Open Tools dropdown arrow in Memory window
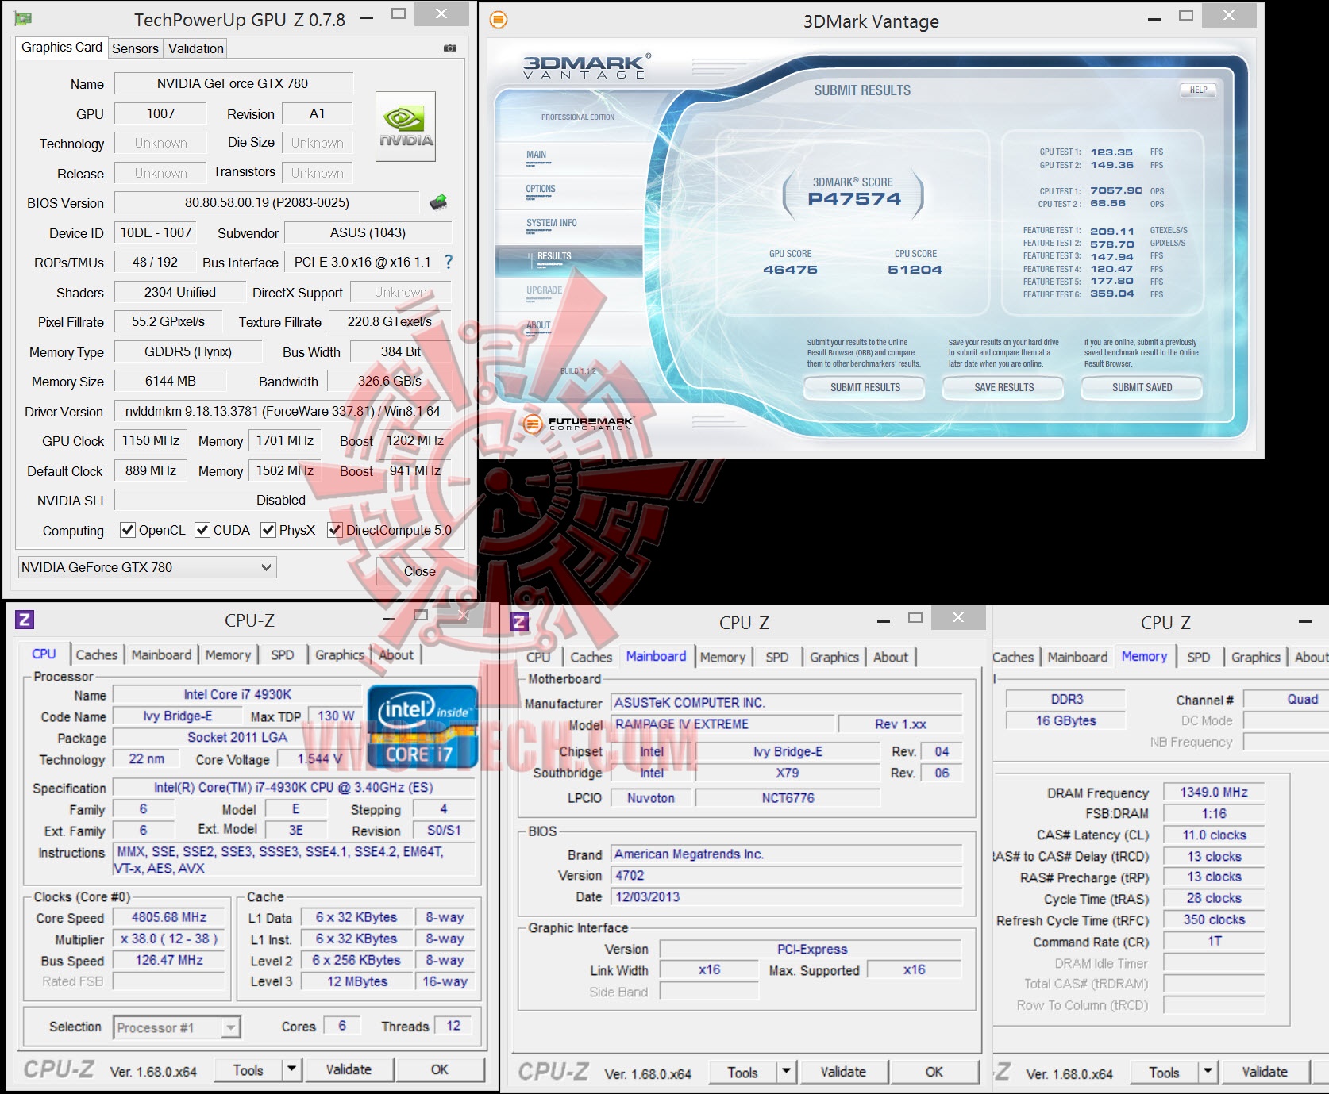This screenshot has width=1329, height=1094. click(x=1208, y=1072)
